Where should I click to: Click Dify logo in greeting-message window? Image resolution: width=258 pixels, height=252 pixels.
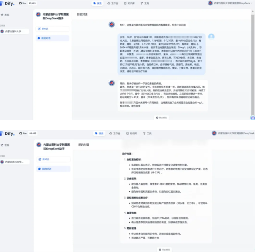8,3
